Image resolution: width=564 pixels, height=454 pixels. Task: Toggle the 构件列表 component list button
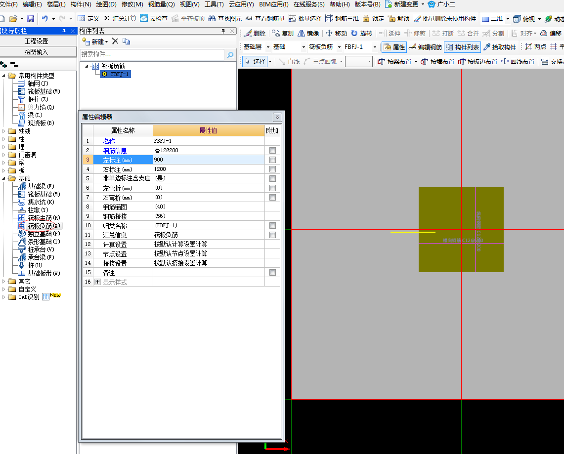pos(463,47)
